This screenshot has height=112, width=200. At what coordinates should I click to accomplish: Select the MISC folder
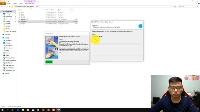click(22, 15)
